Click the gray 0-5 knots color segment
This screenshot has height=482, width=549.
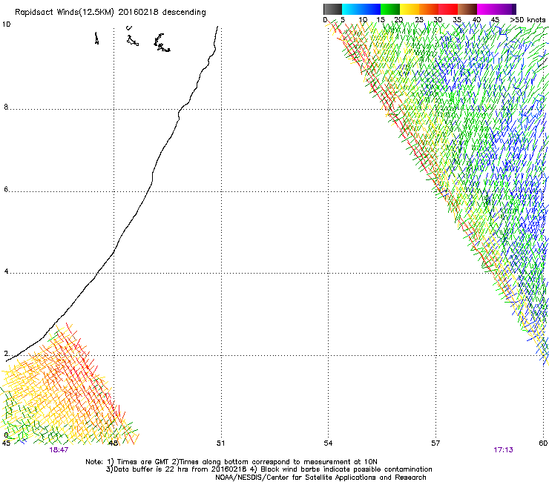coord(332,9)
